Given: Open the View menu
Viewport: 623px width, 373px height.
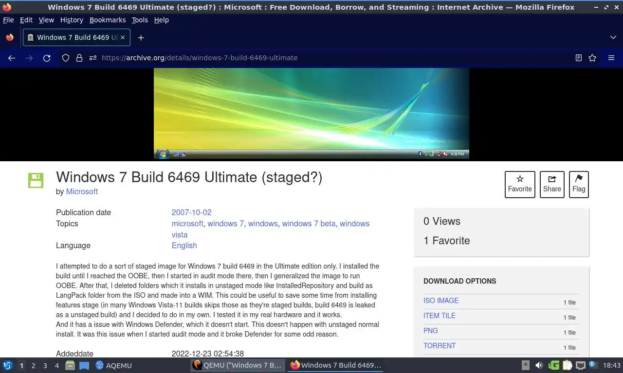Looking at the screenshot, I should click(x=46, y=20).
